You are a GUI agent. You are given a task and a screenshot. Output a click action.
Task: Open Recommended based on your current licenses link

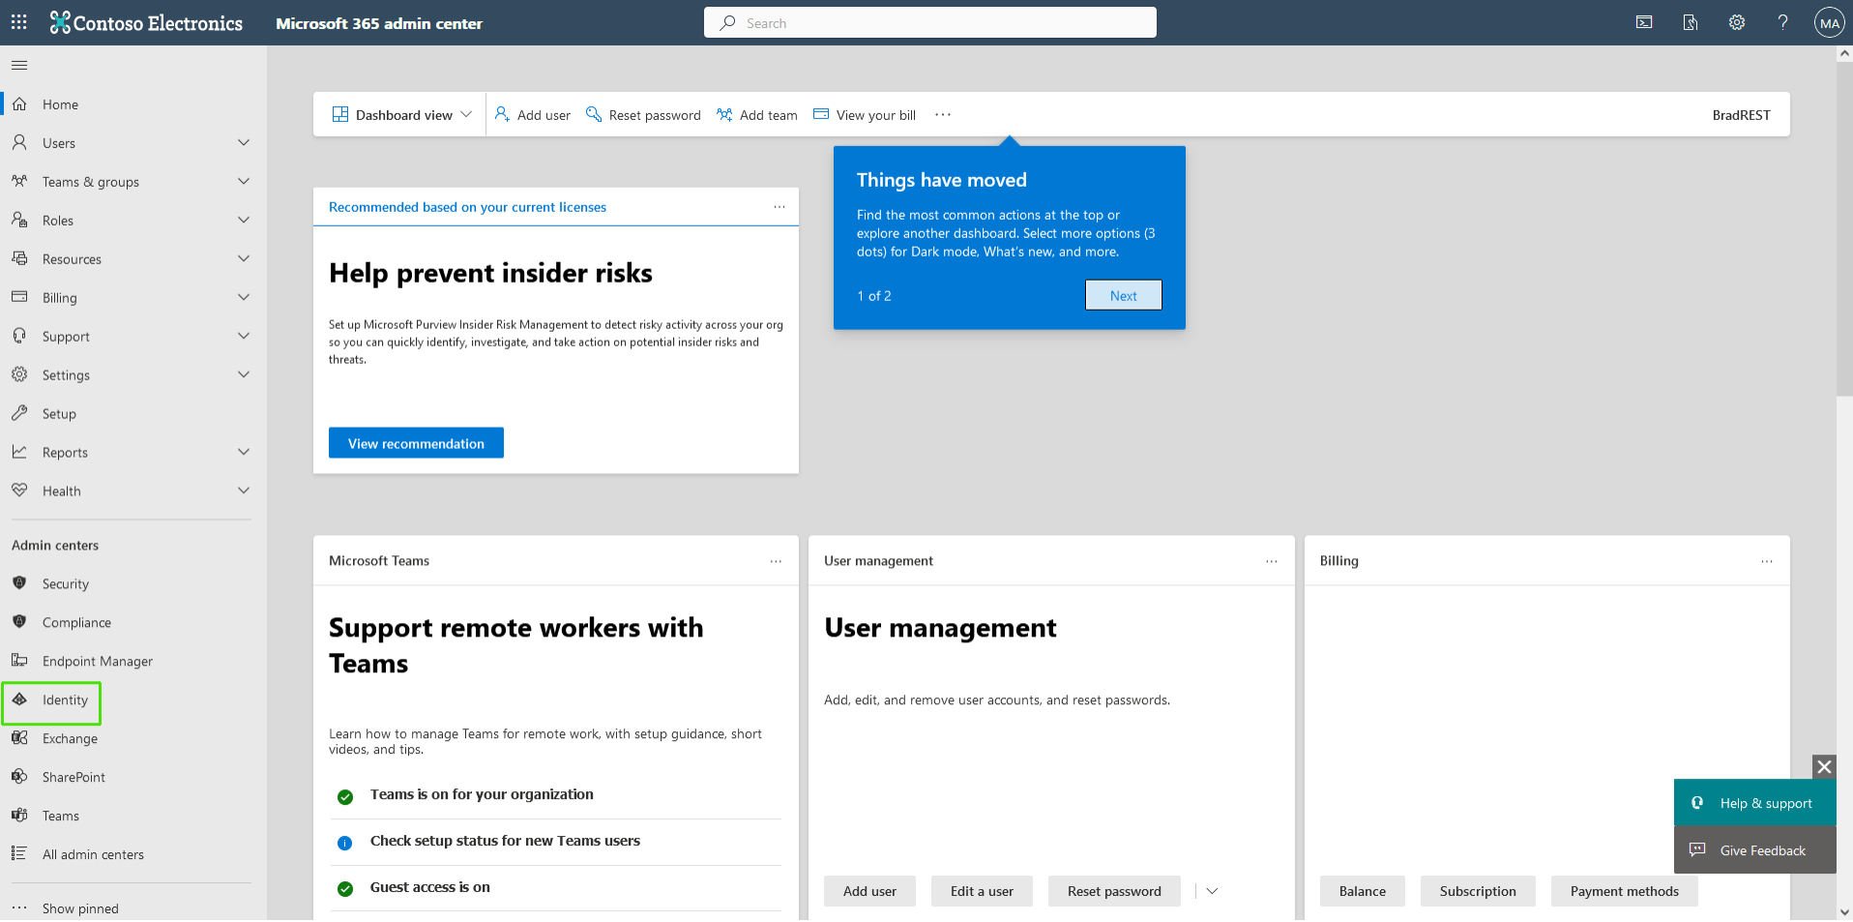(x=467, y=207)
